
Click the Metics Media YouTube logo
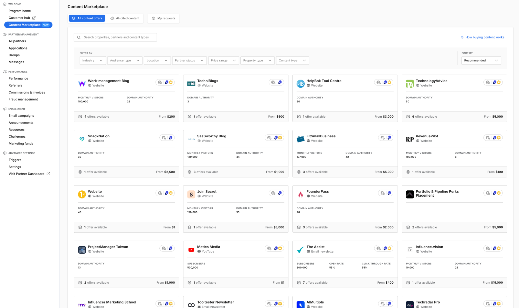pyautogui.click(x=191, y=250)
